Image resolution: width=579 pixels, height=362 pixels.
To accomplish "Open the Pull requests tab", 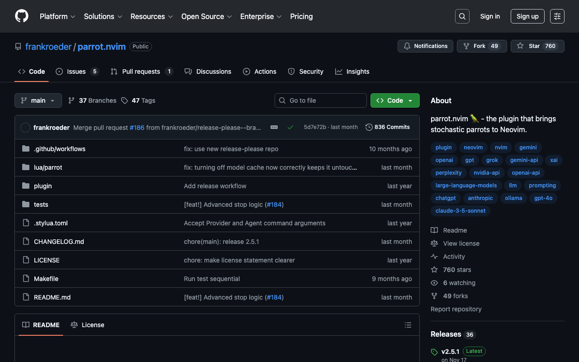I will [x=141, y=71].
